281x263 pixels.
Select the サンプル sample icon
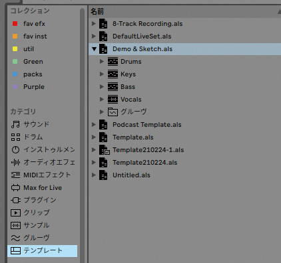tap(15, 226)
